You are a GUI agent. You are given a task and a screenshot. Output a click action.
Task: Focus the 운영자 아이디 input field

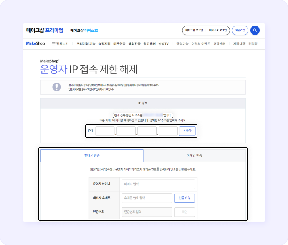tap(158, 184)
